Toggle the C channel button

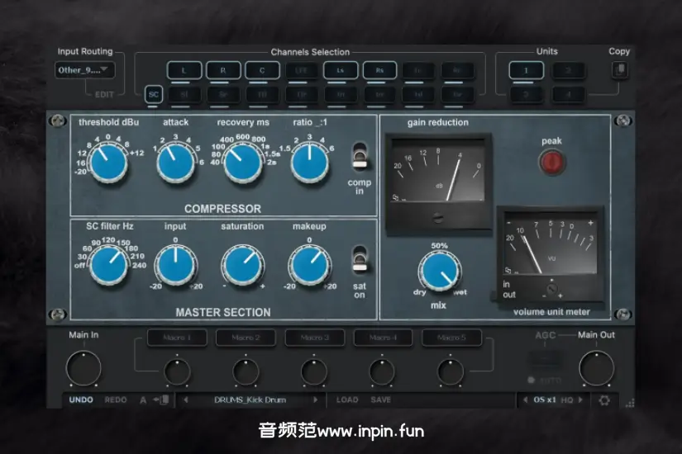262,70
